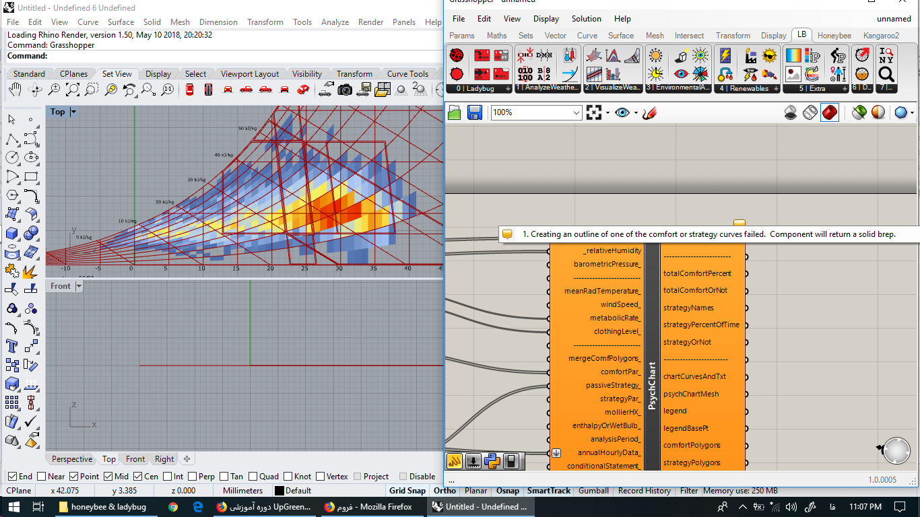Open the Solution menu in Grasshopper
This screenshot has width=920, height=517.
coord(586,19)
